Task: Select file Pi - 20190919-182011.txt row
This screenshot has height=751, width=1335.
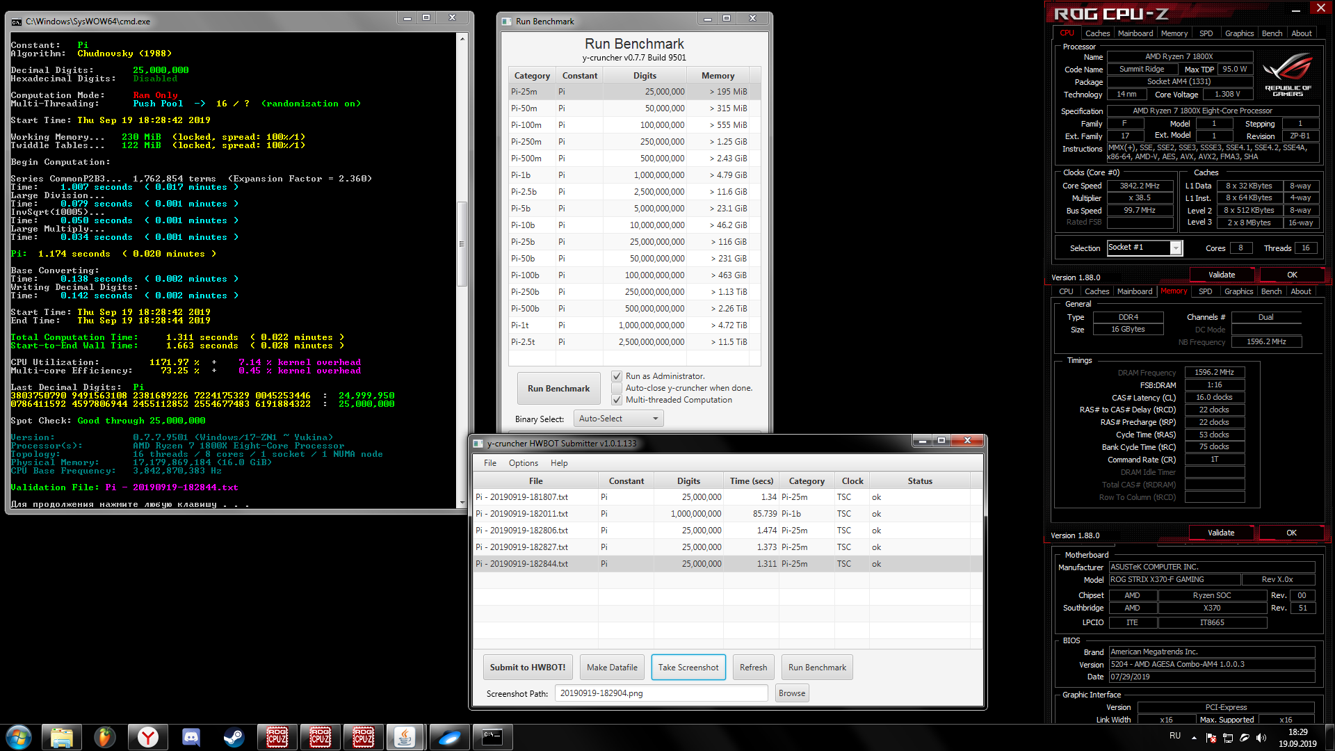Action: pyautogui.click(x=728, y=514)
